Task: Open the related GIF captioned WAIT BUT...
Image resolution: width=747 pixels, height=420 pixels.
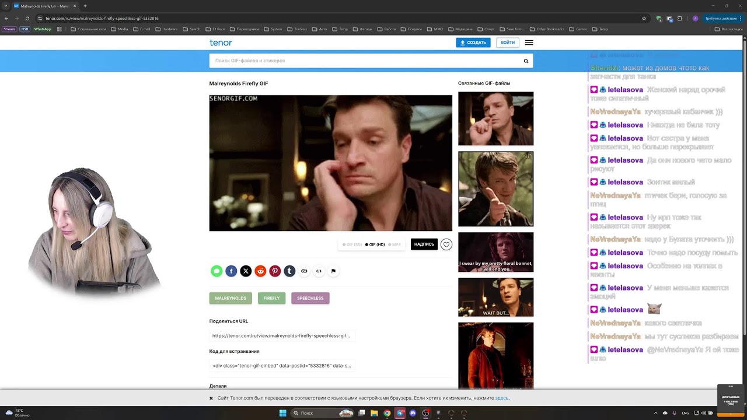Action: [x=495, y=297]
